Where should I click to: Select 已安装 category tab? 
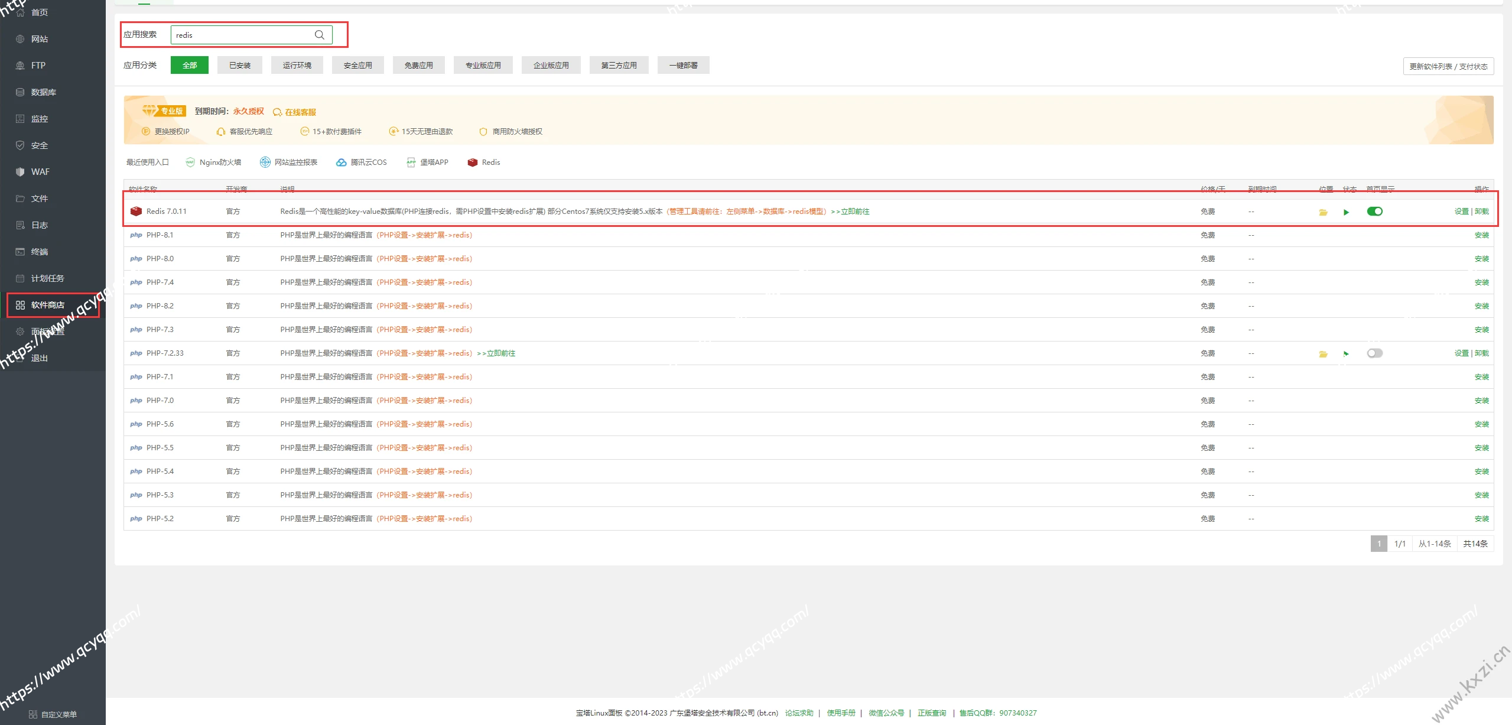click(240, 66)
